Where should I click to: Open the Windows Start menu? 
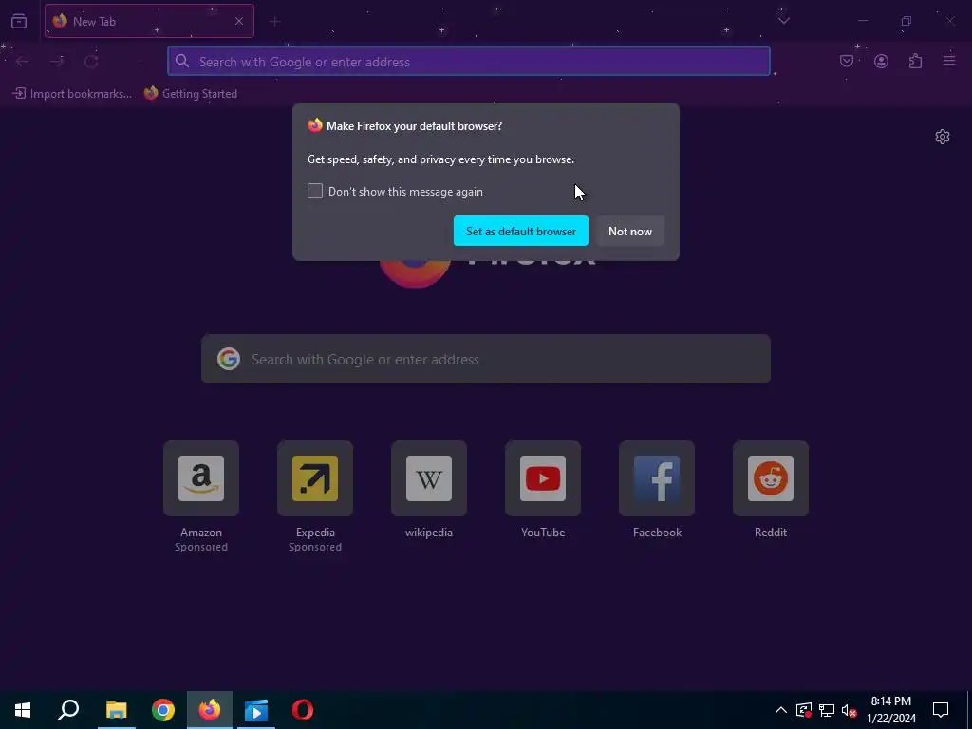coord(23,710)
